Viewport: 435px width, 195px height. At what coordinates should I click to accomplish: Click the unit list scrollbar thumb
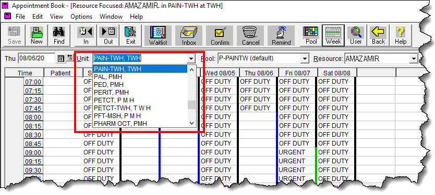(191, 105)
